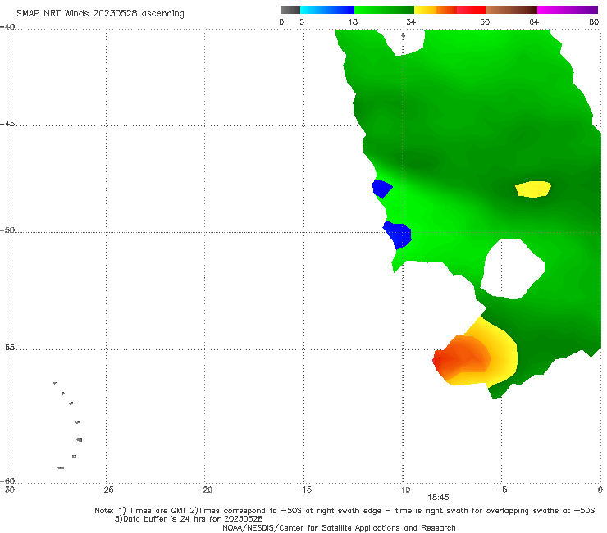
Task: Click the green segment of the color bar
Action: click(384, 10)
